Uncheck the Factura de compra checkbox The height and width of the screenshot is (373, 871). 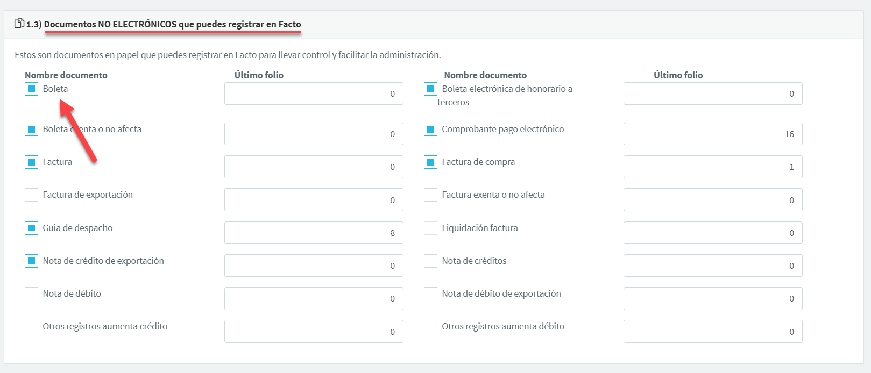(430, 162)
